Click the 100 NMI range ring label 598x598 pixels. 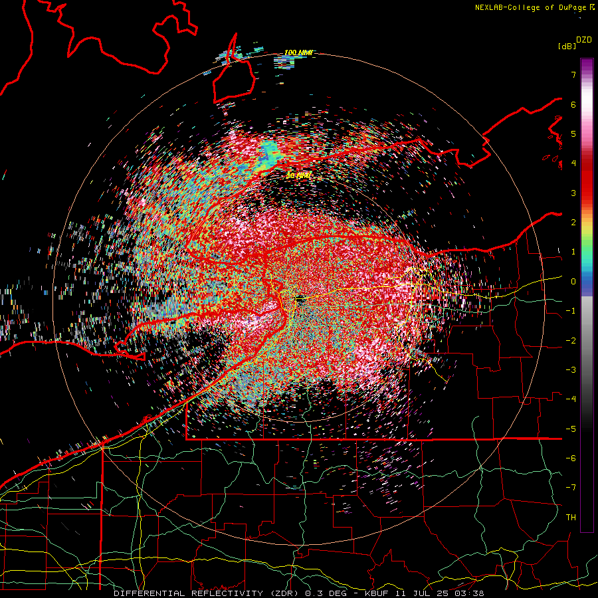298,52
